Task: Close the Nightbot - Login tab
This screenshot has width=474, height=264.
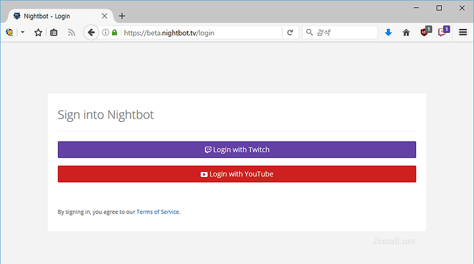Action: coord(105,16)
